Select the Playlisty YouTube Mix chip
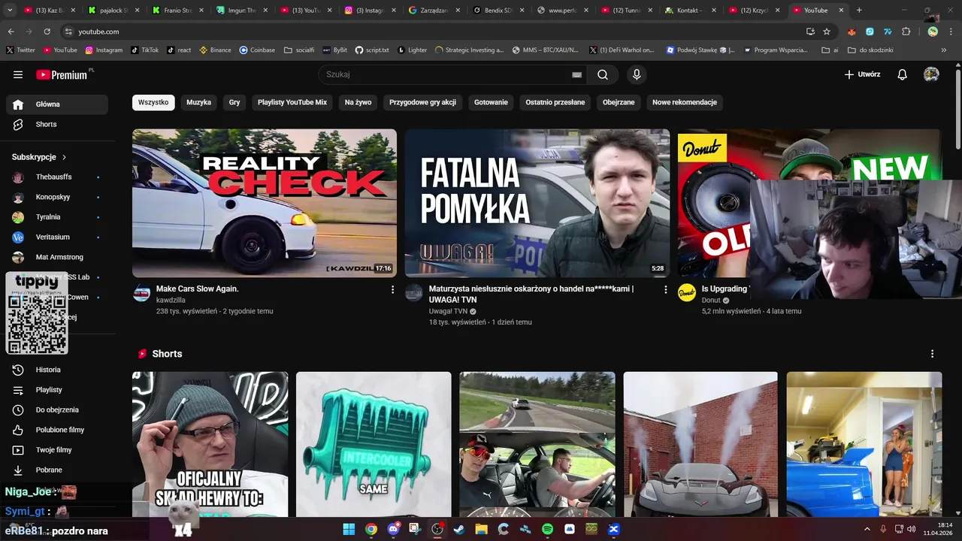Image resolution: width=962 pixels, height=541 pixels. click(x=292, y=102)
